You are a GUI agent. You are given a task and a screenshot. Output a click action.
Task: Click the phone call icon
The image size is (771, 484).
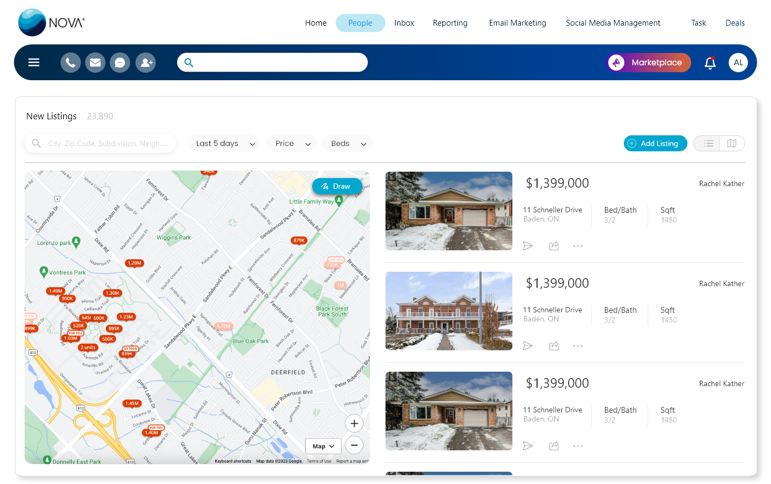71,63
